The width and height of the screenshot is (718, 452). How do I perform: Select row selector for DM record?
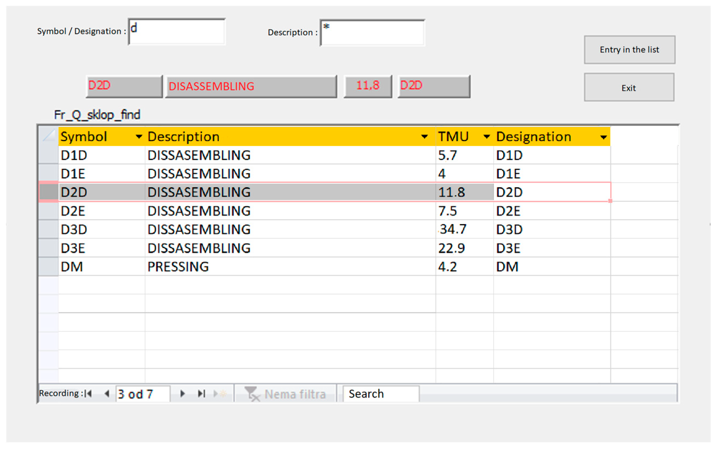[x=49, y=267]
